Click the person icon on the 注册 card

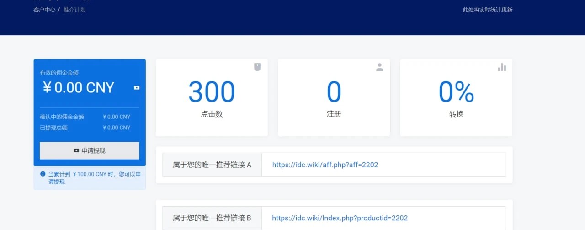coord(379,67)
